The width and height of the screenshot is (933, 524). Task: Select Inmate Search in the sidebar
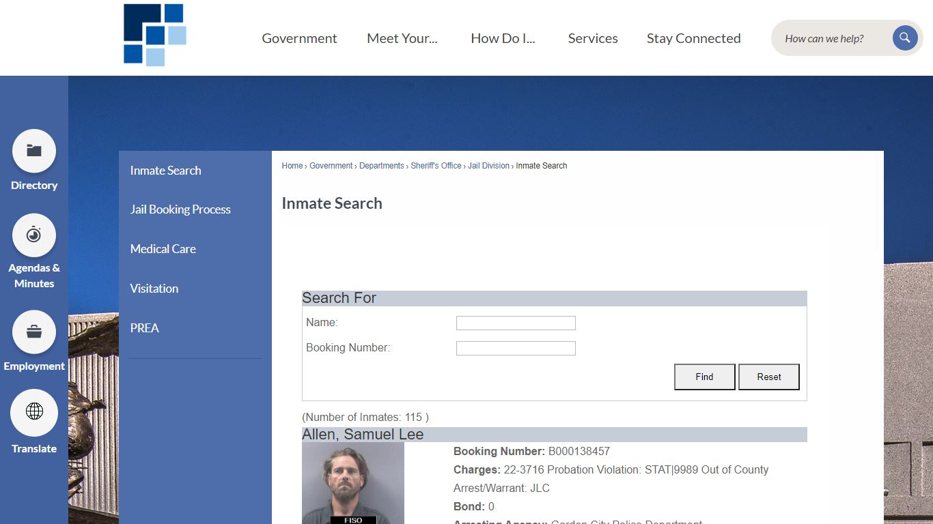(x=166, y=171)
